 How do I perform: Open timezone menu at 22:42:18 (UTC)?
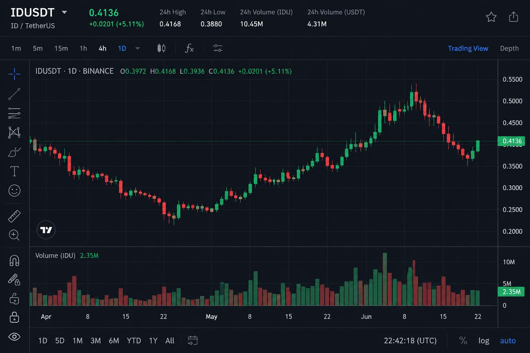click(x=410, y=341)
